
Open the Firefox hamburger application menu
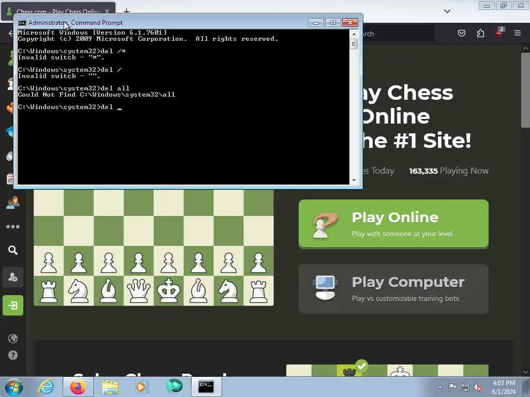517,33
